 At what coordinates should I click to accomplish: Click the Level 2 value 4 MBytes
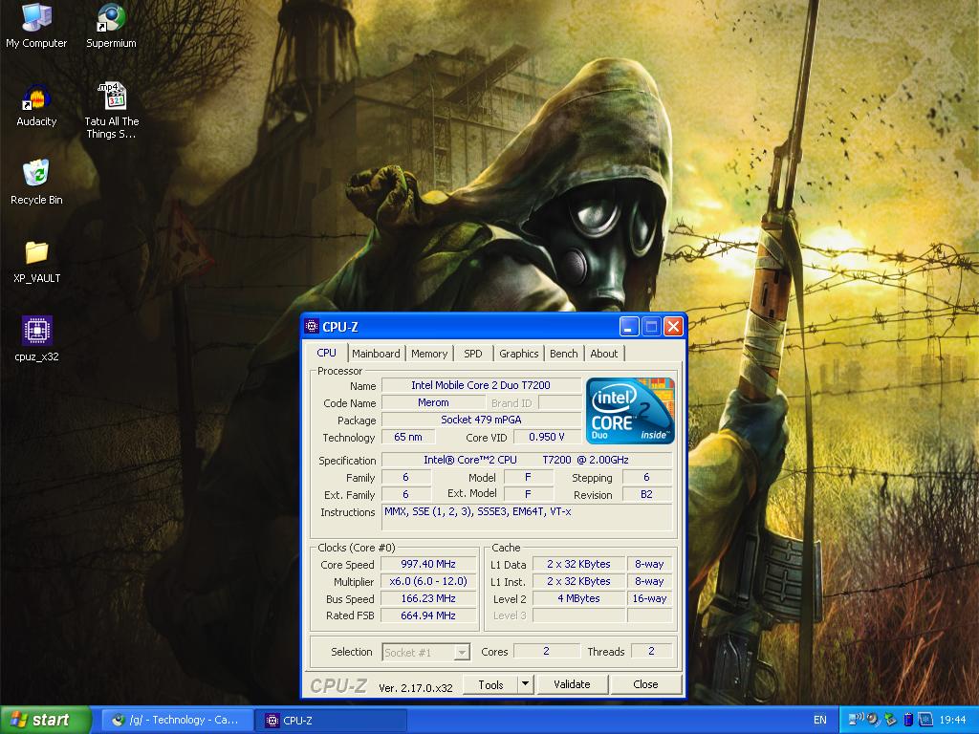(x=578, y=598)
